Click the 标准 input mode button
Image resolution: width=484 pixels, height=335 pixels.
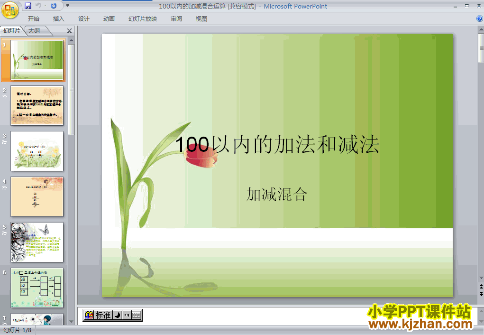(x=103, y=315)
